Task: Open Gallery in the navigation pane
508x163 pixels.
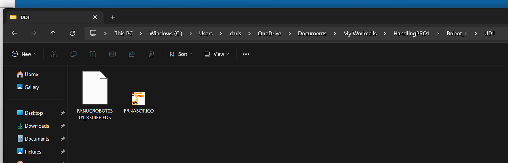Action: coord(28,87)
